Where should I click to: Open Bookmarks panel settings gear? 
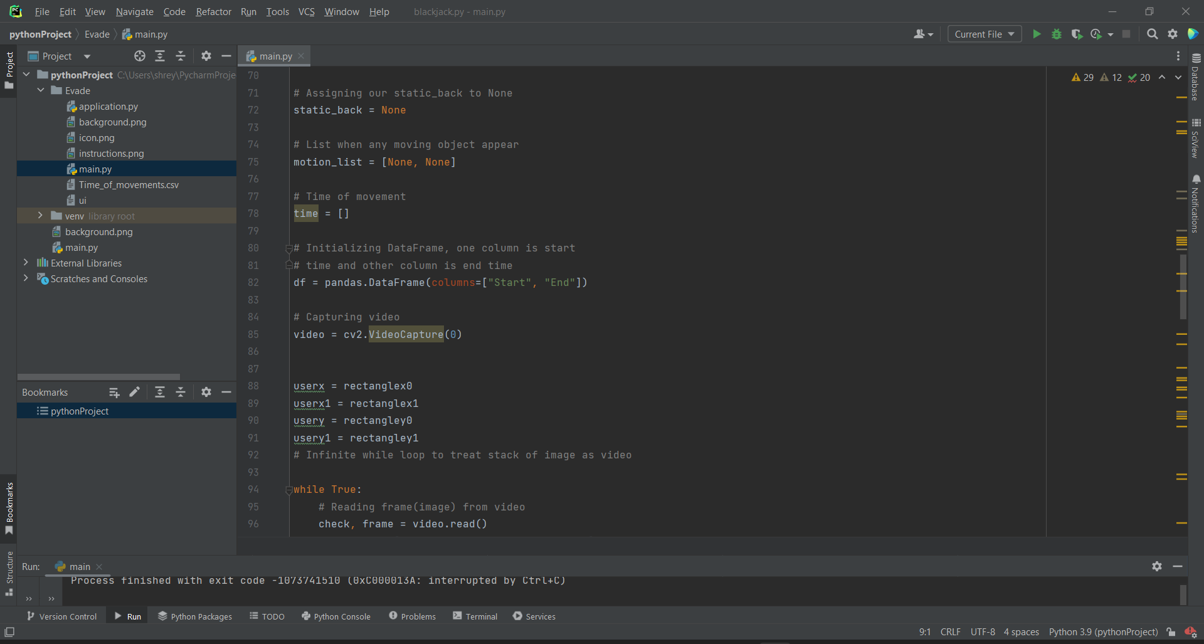[x=206, y=393]
